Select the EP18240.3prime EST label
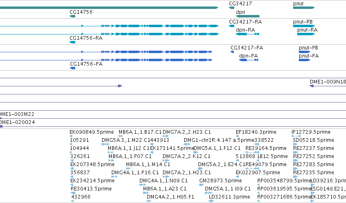Screen dimensions: 346x203 click(x=256, y=132)
